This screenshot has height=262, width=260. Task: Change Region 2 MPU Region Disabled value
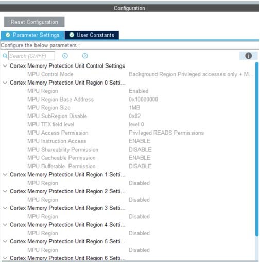139,200
